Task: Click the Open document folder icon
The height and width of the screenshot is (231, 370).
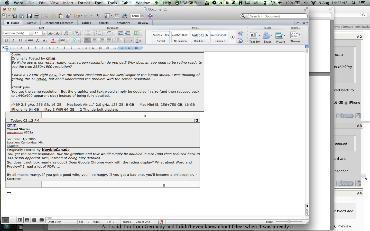Action: pos(22,16)
